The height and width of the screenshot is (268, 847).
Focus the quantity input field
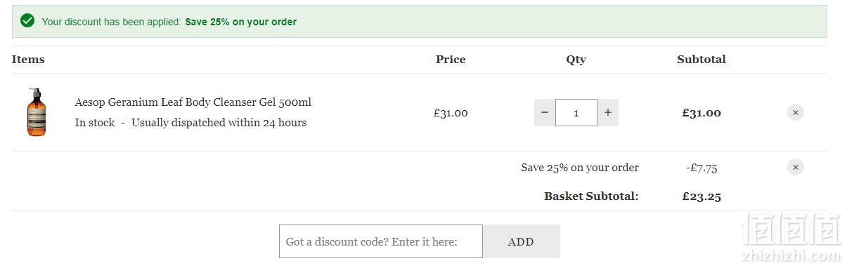(576, 112)
